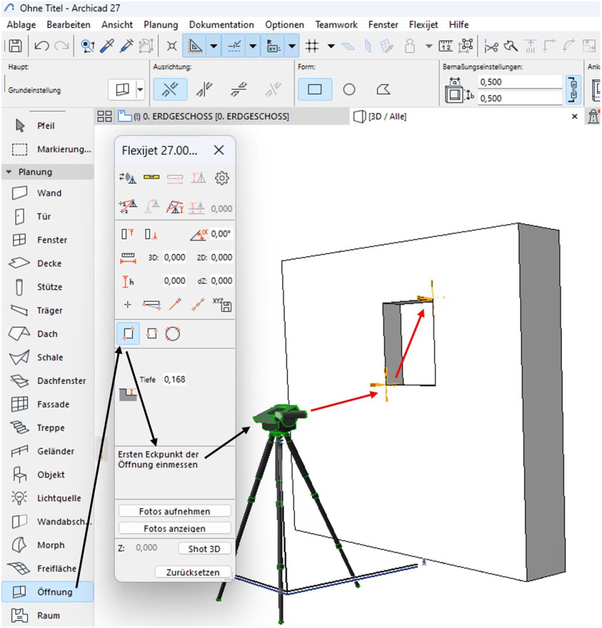Click Fotos aufnehmen button

175,511
